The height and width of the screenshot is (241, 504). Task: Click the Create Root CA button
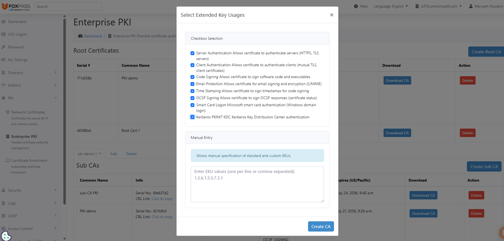pos(486,52)
